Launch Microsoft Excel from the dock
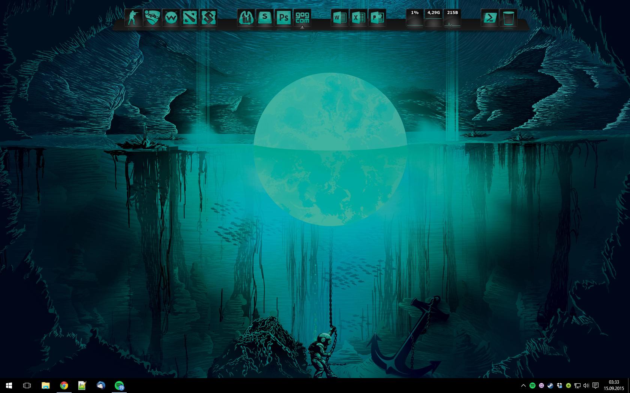 [x=358, y=18]
